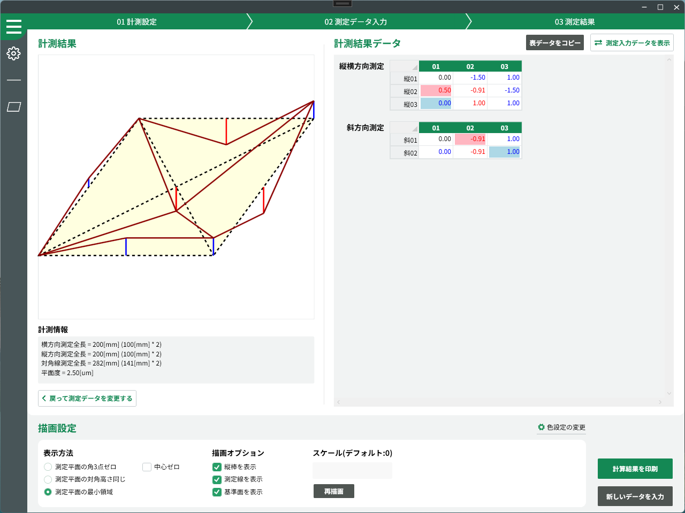Viewport: 685px width, 513px height.
Task: Click the corner select-all triangle in 縦横方向測定 table
Action: [414, 67]
